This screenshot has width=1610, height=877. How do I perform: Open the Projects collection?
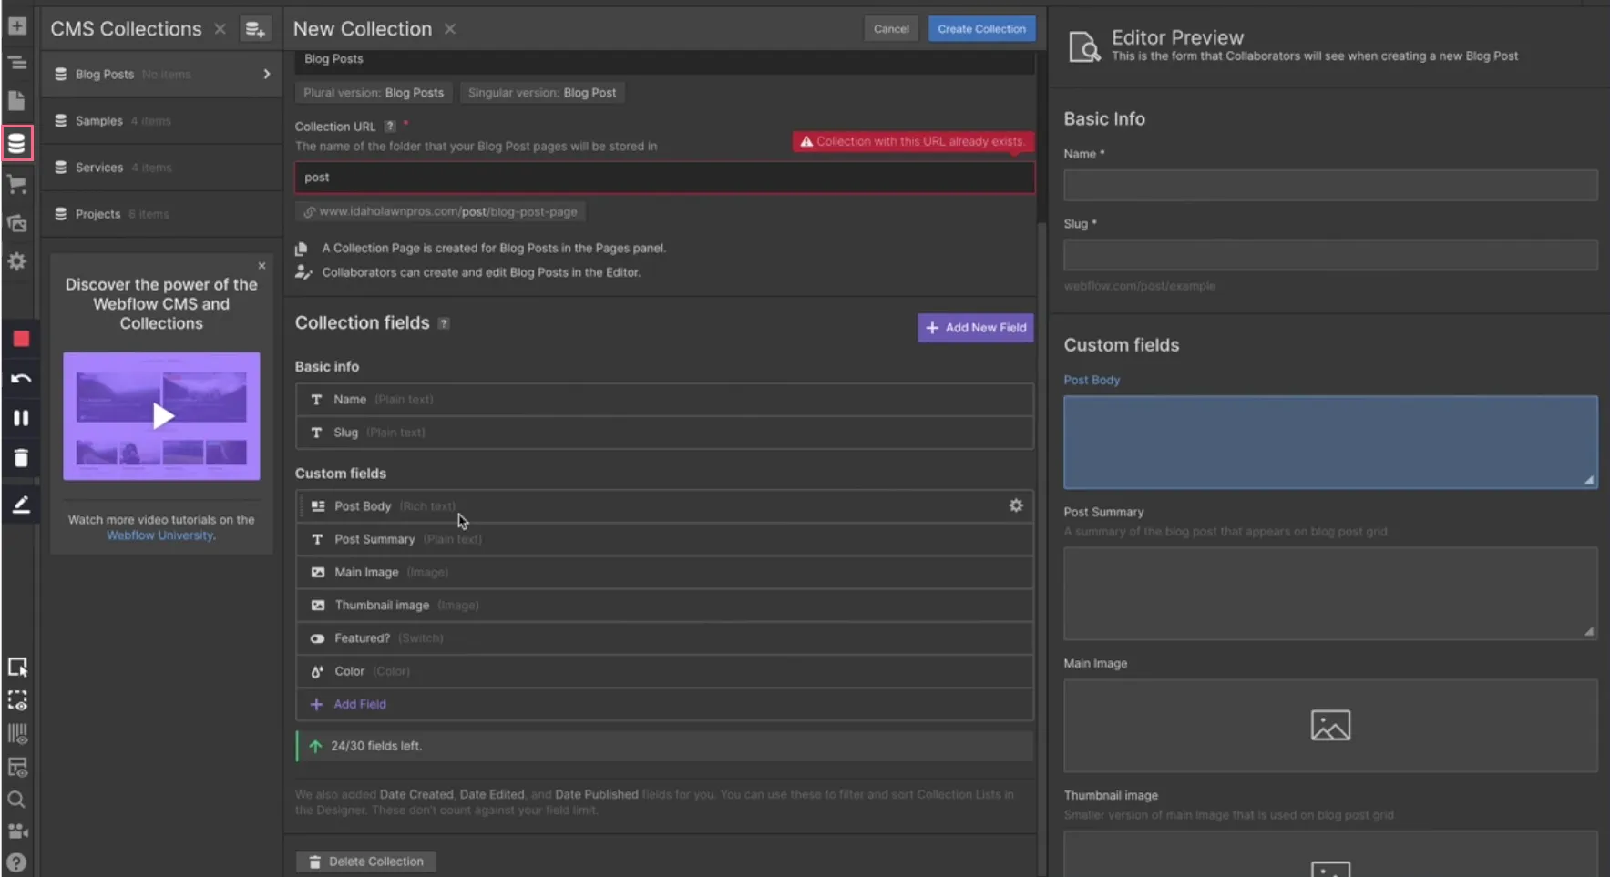(161, 214)
